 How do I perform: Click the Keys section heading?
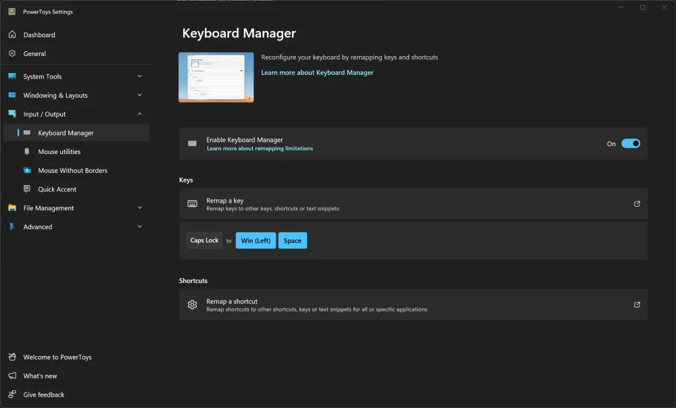pyautogui.click(x=186, y=180)
